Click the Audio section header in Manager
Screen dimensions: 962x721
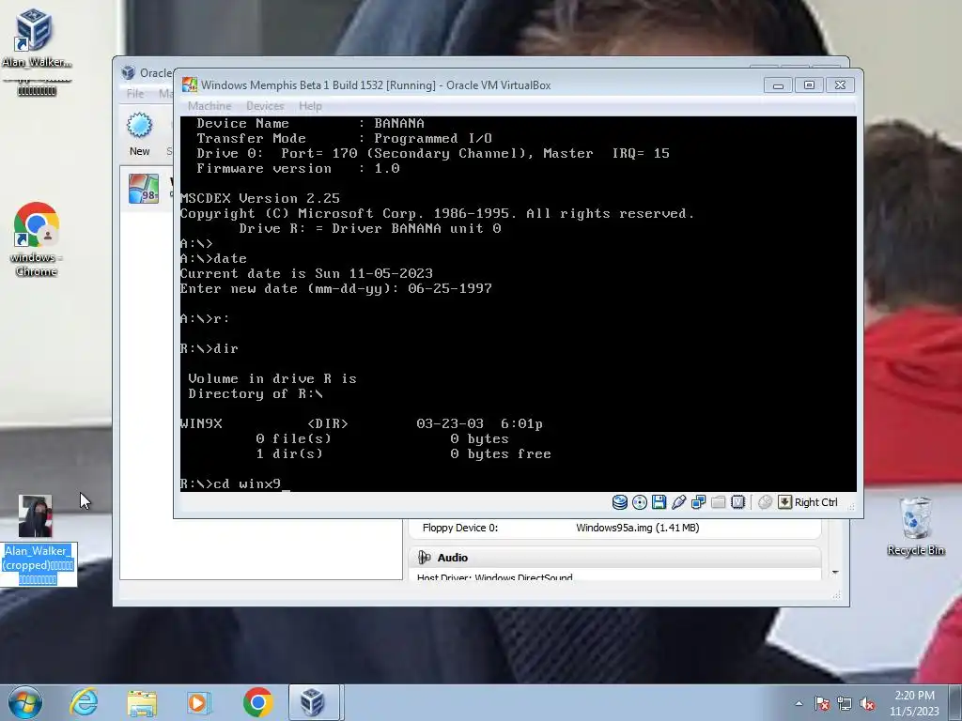pyautogui.click(x=615, y=558)
